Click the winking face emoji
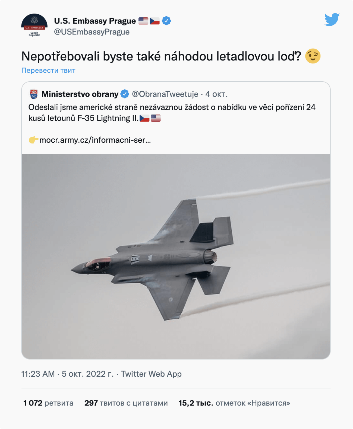The height and width of the screenshot is (429, 353). [313, 56]
